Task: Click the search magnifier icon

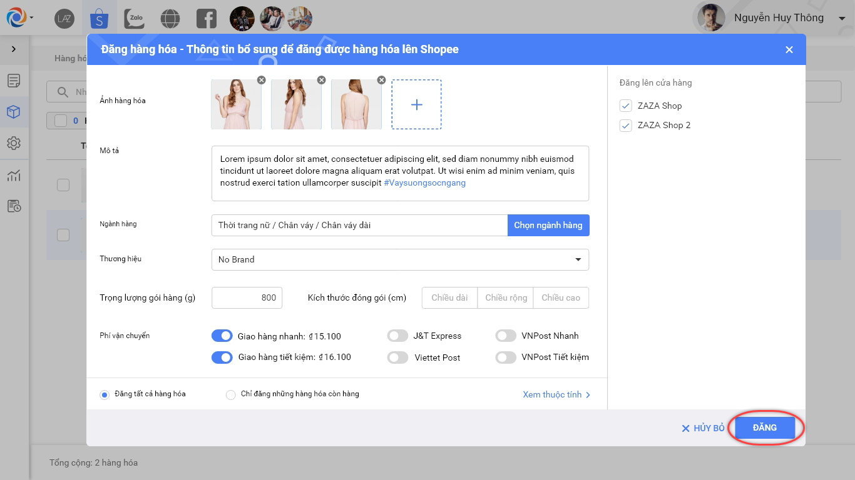Action: (x=63, y=92)
